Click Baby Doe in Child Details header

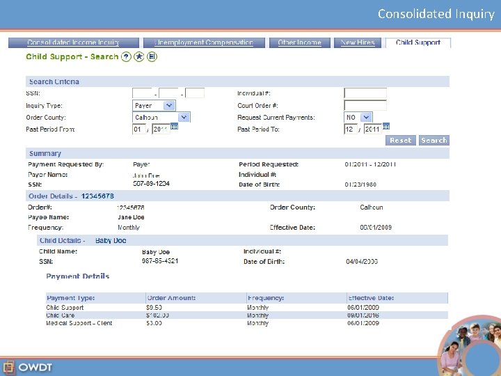pos(111,240)
